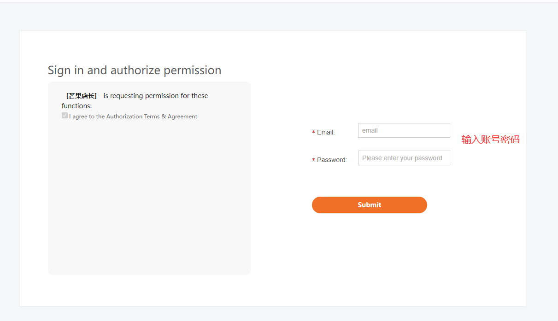Click the 'I agree to the Authorization' label text
Viewport: 558px width, 321px height.
pyautogui.click(x=106, y=117)
